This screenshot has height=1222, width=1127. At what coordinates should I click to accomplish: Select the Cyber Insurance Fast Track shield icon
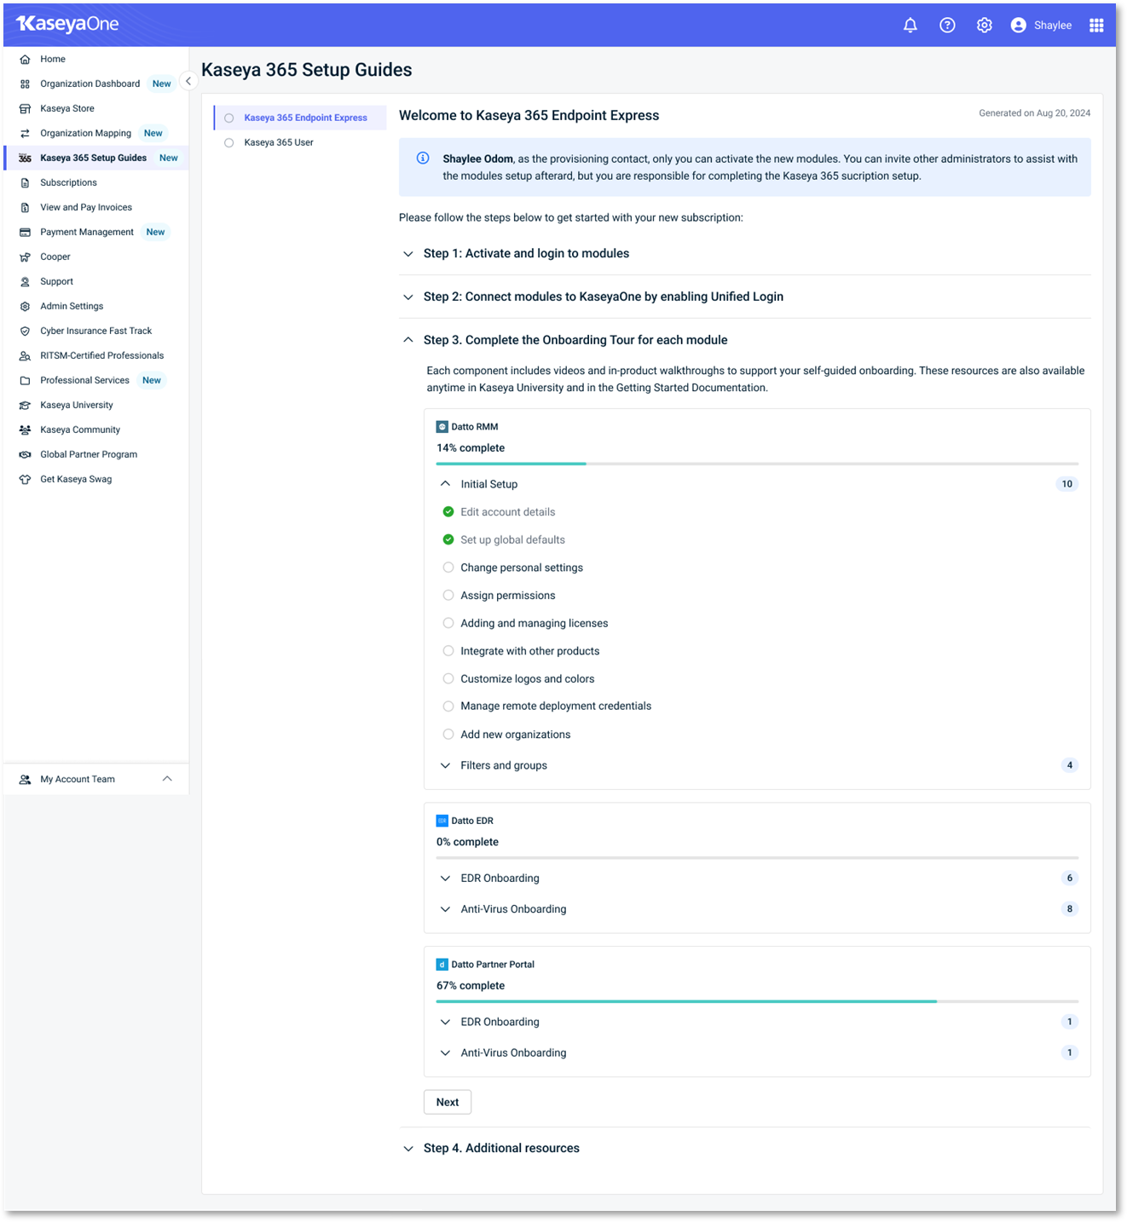(x=25, y=331)
